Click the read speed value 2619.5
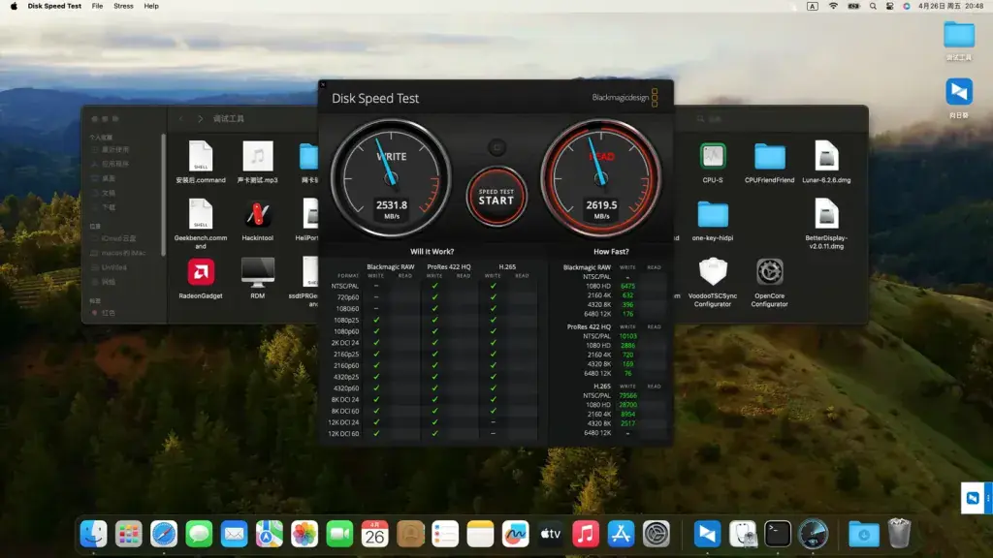Image resolution: width=993 pixels, height=558 pixels. [601, 205]
